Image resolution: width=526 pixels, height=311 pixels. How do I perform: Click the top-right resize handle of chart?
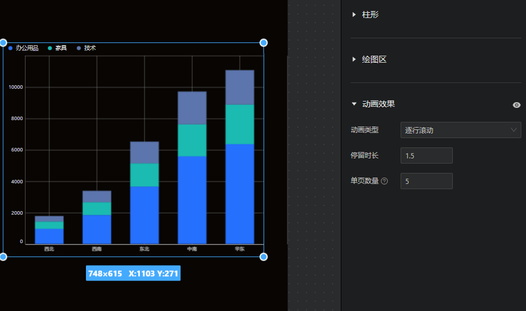(x=264, y=43)
